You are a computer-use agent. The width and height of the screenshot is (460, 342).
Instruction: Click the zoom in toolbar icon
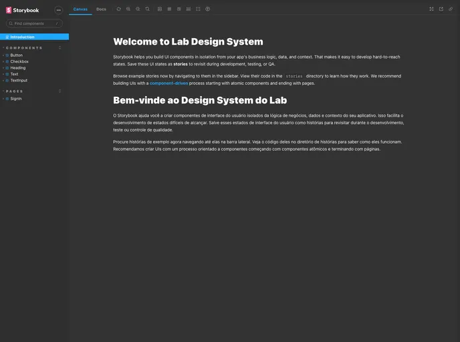[128, 9]
